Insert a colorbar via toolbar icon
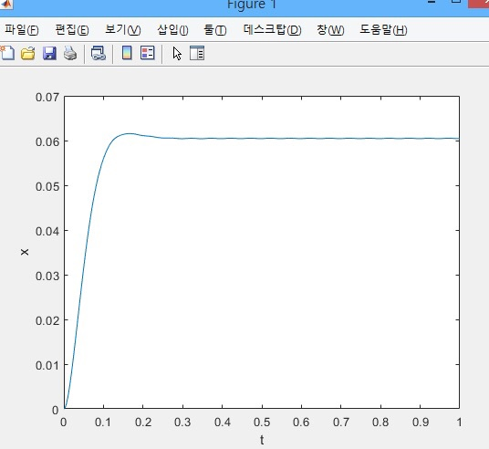The image size is (489, 449). (127, 53)
